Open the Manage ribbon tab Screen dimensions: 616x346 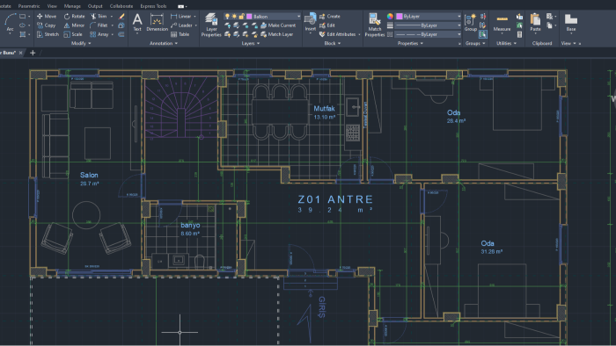[72, 6]
